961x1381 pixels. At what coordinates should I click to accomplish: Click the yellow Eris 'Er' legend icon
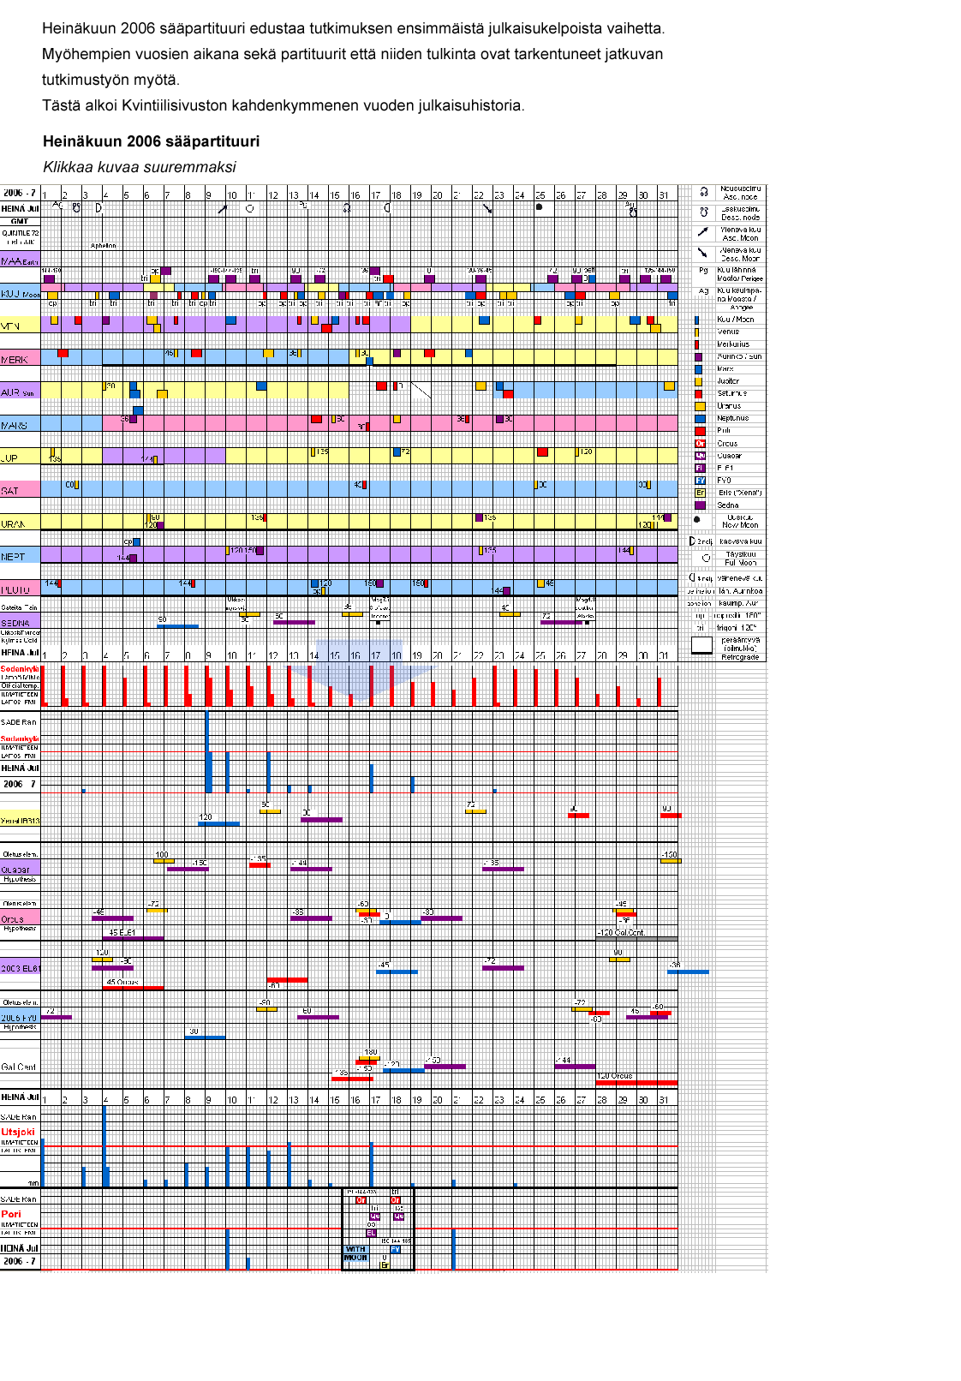(x=700, y=493)
